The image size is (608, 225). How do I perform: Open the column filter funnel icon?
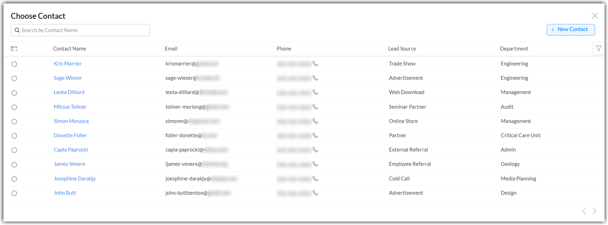[x=599, y=48]
